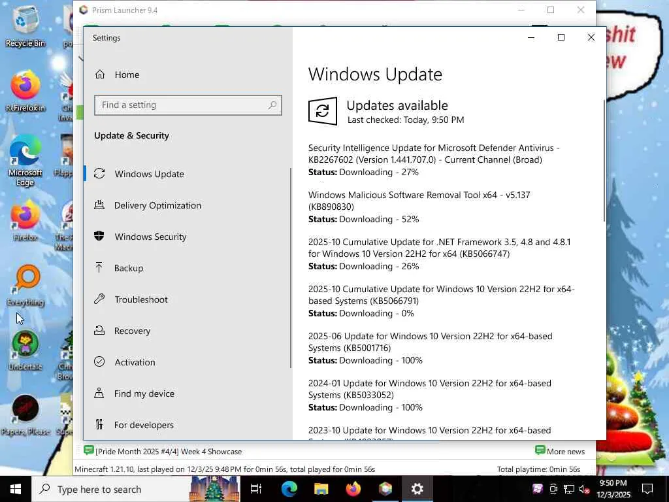The height and width of the screenshot is (502, 669).
Task: Click the large Updates available sync icon
Action: (x=323, y=111)
